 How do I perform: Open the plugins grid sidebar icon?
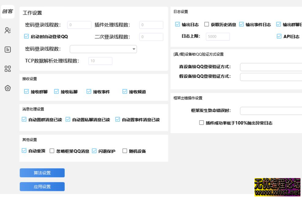point(7,68)
